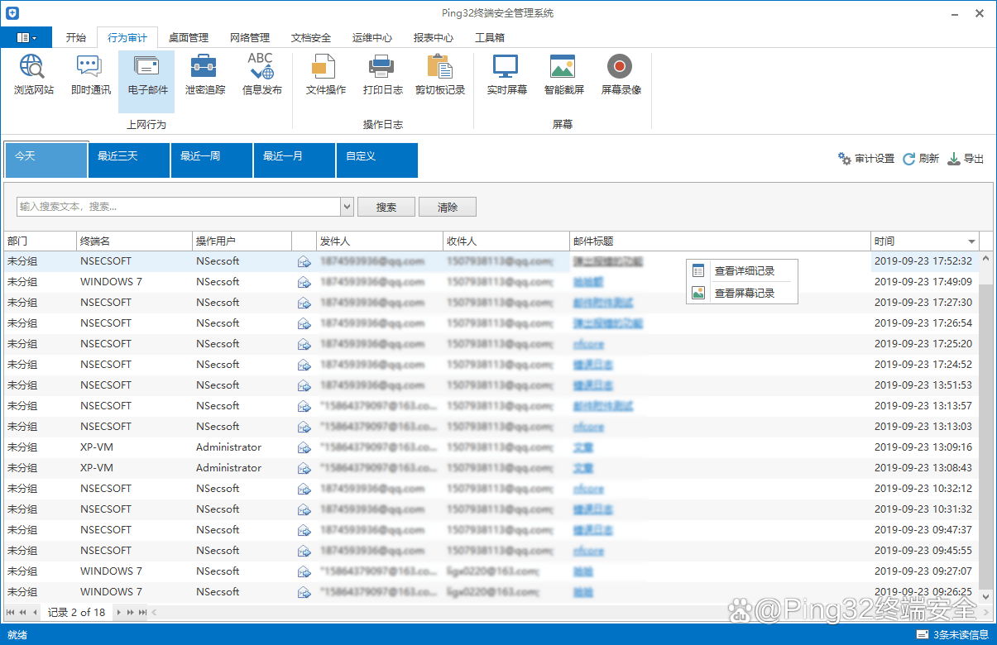Select the 自定义 custom time range

point(377,160)
